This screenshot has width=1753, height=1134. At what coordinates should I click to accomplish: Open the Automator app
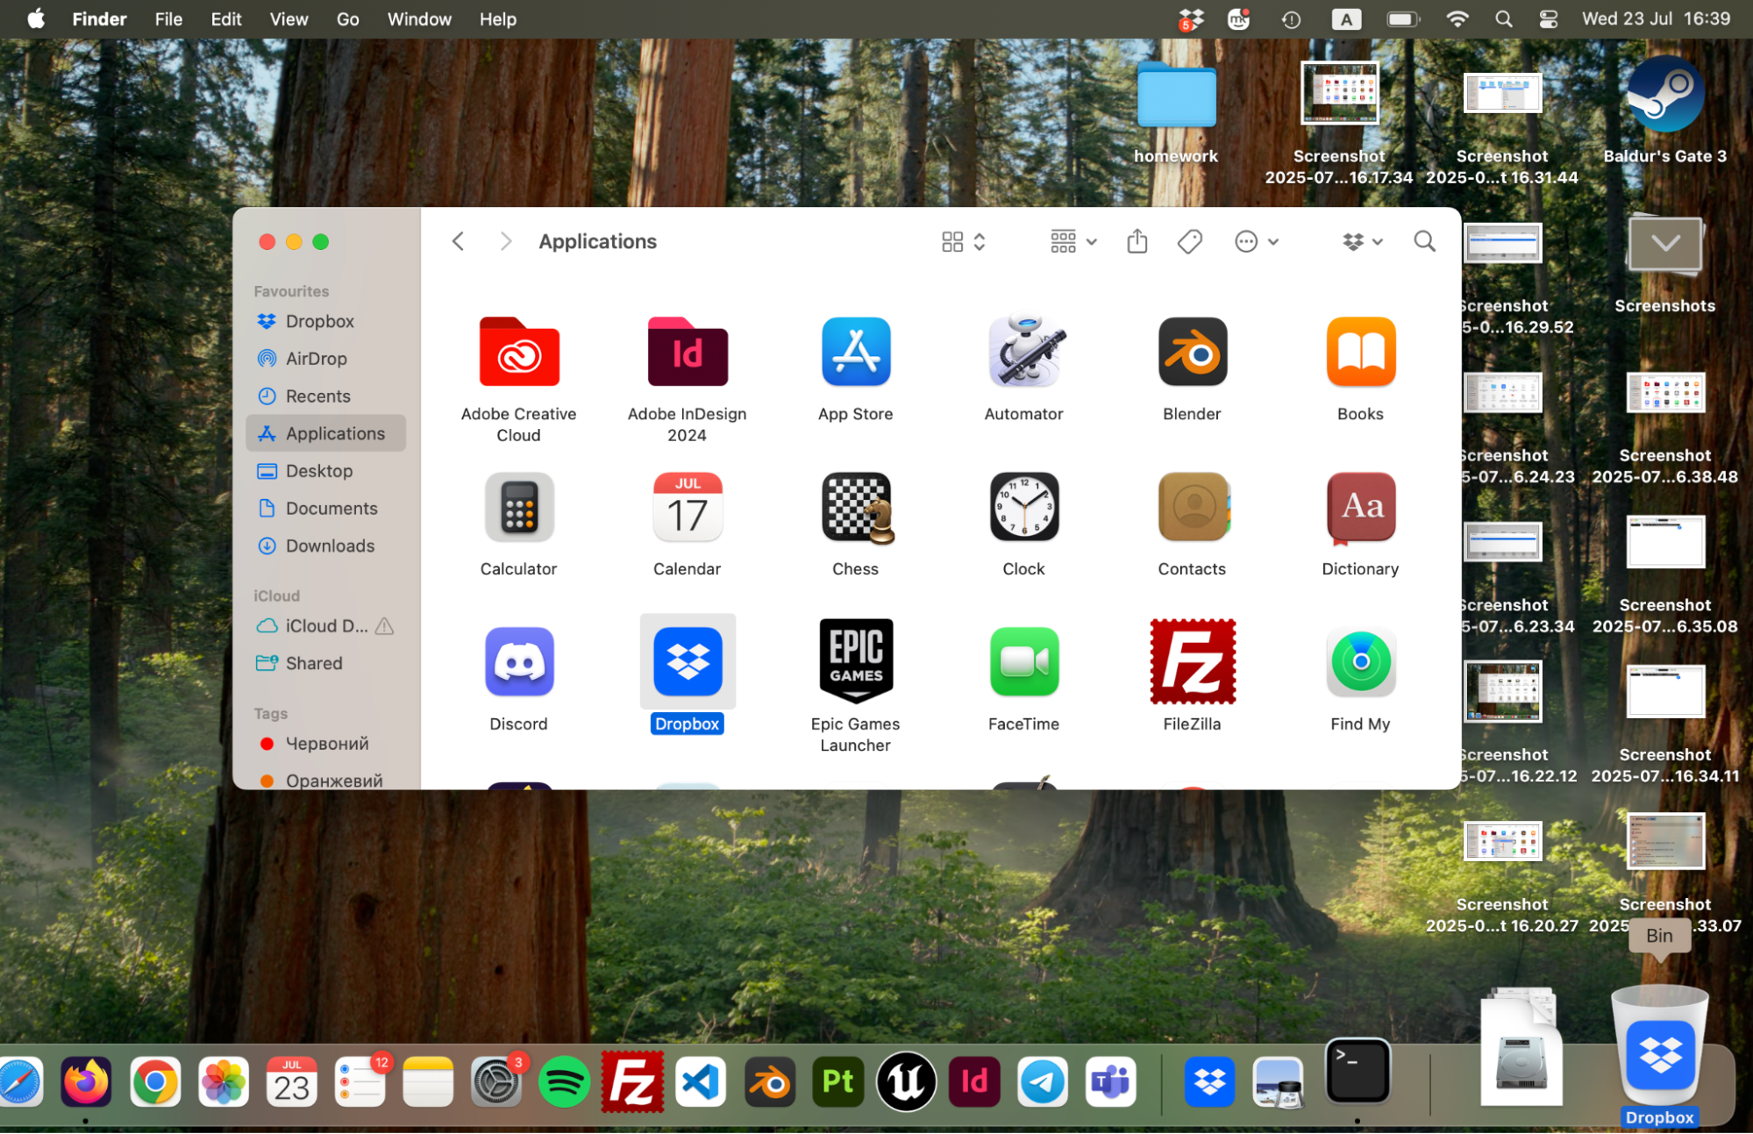(x=1023, y=352)
